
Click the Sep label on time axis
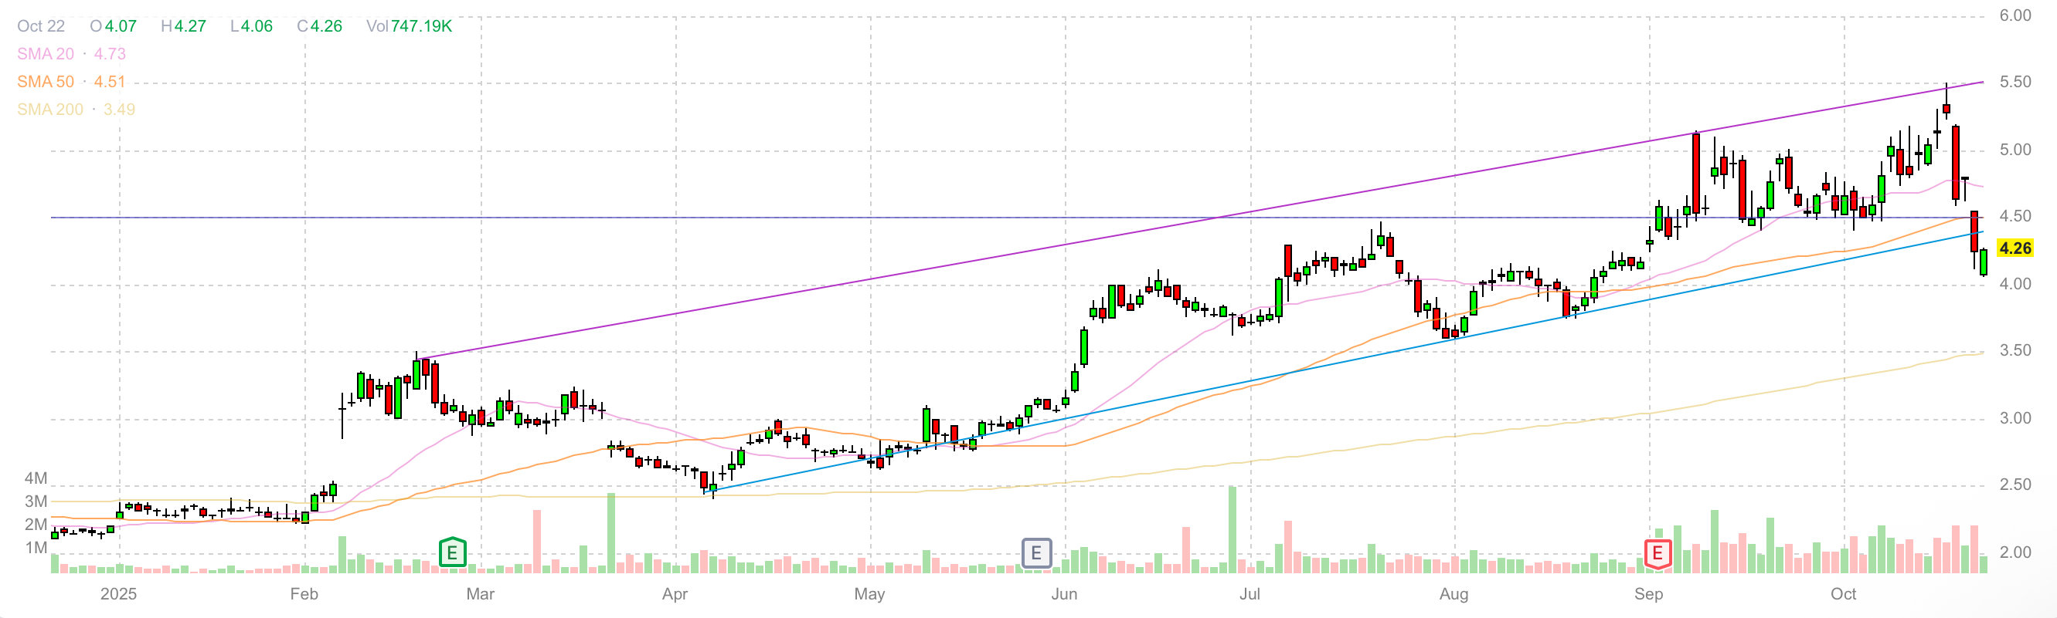[x=1648, y=594]
